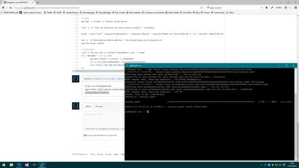Image resolution: width=299 pixels, height=168 pixels.
Task: Open the News bookmark folder
Action: click(230, 13)
